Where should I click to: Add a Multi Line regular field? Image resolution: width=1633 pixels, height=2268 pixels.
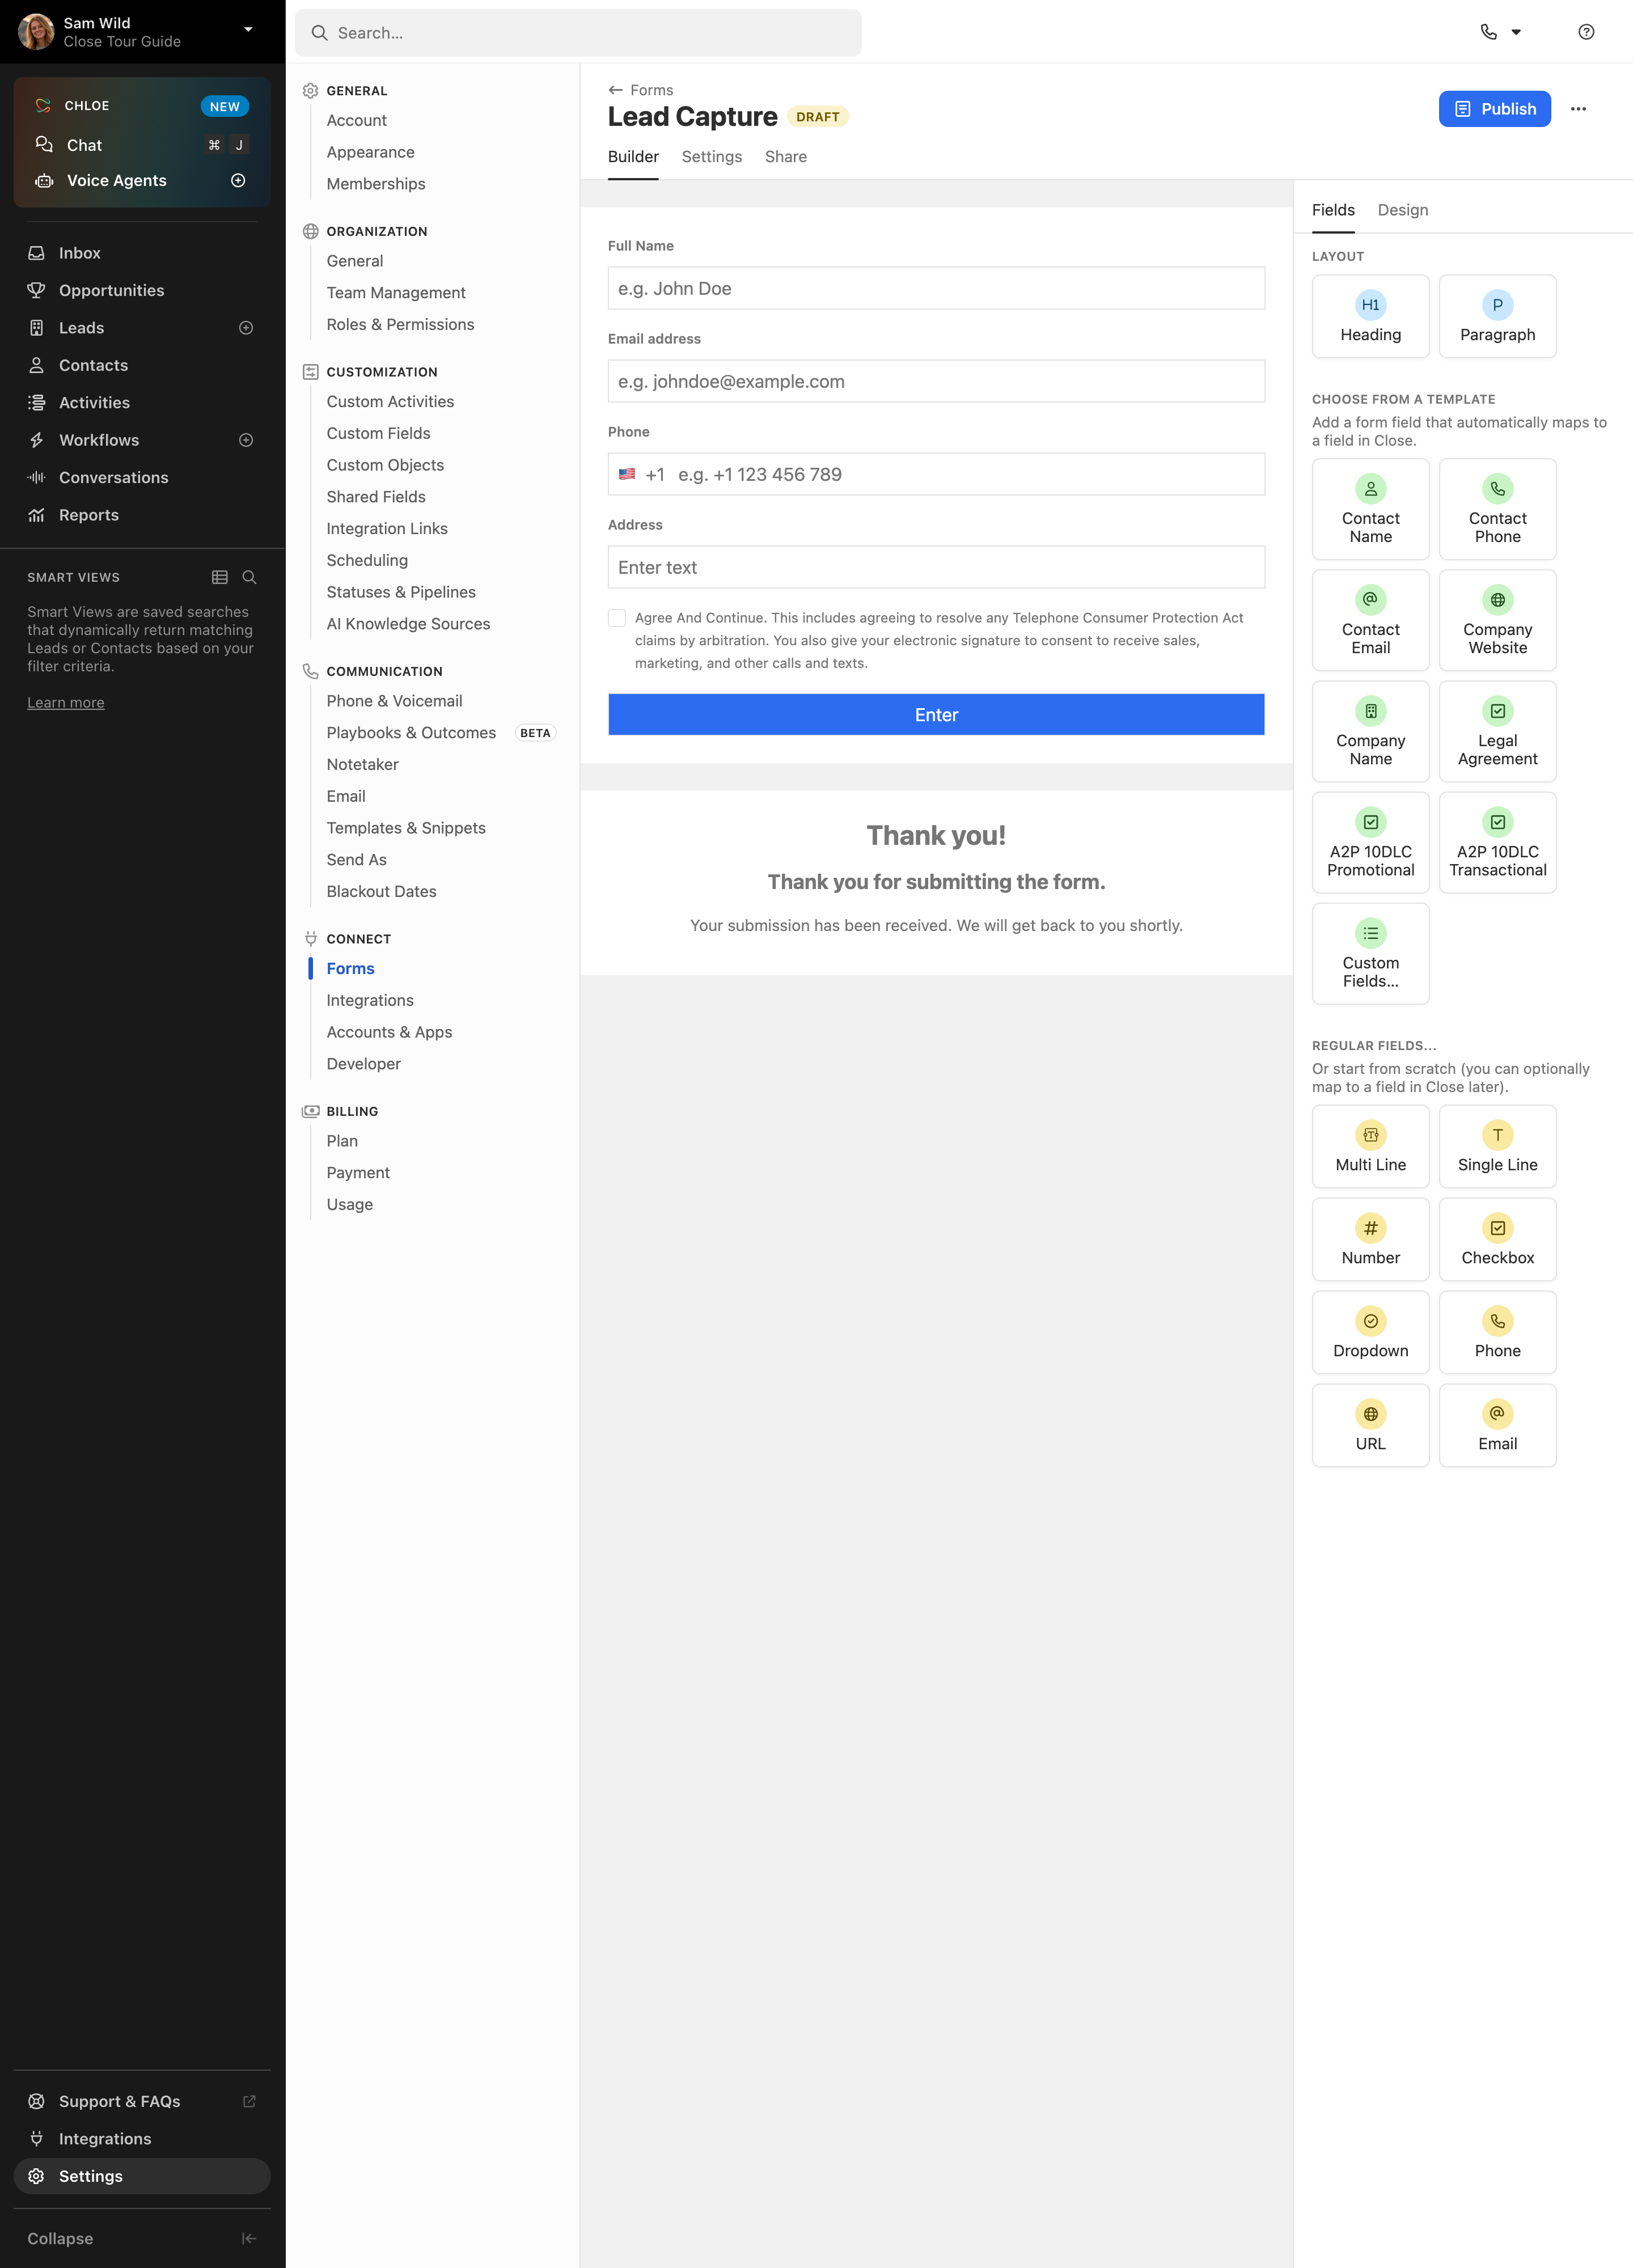1370,1146
